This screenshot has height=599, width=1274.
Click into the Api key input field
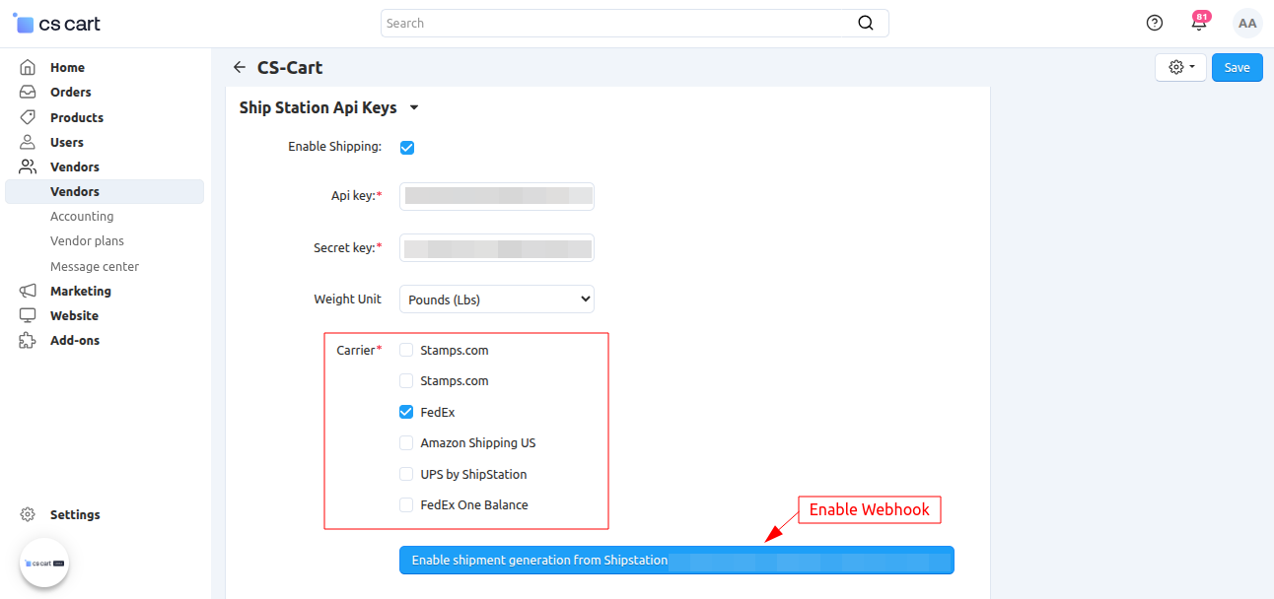[496, 196]
